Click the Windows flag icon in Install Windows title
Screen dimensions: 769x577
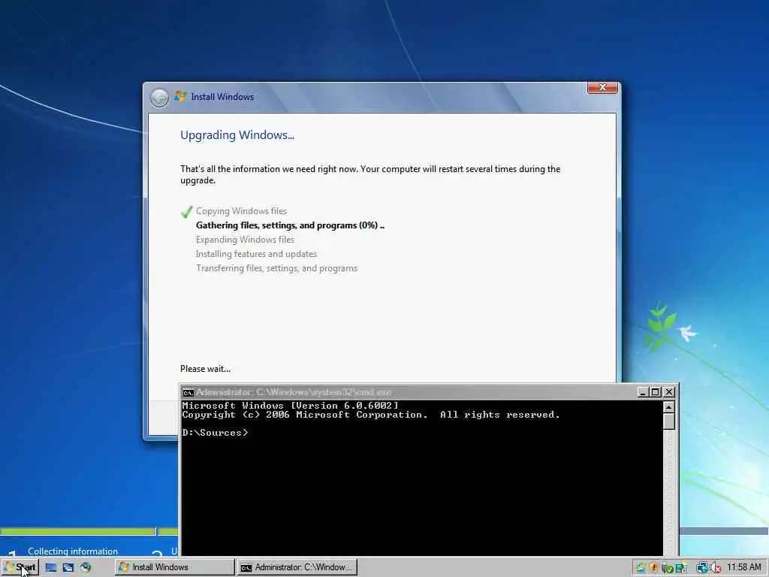[180, 97]
